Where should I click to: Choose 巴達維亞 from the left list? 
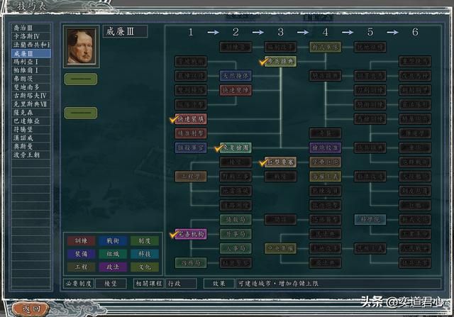(31, 121)
